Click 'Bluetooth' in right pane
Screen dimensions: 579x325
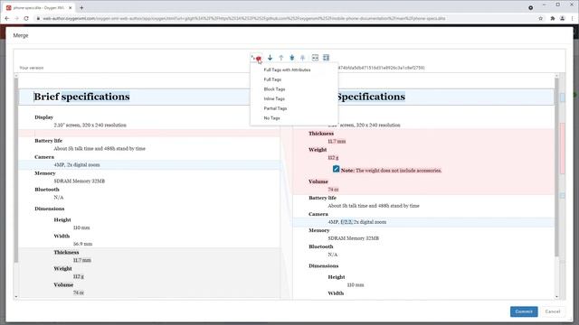(321, 246)
